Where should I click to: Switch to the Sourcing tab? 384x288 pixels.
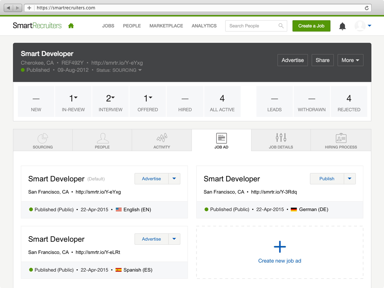point(43,140)
